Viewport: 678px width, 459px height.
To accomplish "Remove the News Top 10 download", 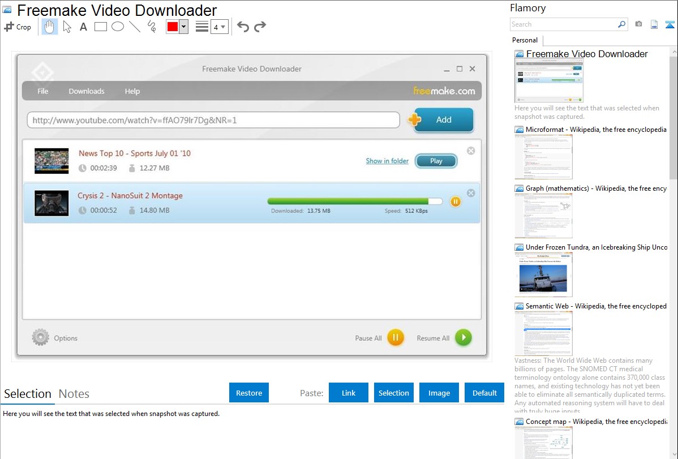I will click(471, 151).
